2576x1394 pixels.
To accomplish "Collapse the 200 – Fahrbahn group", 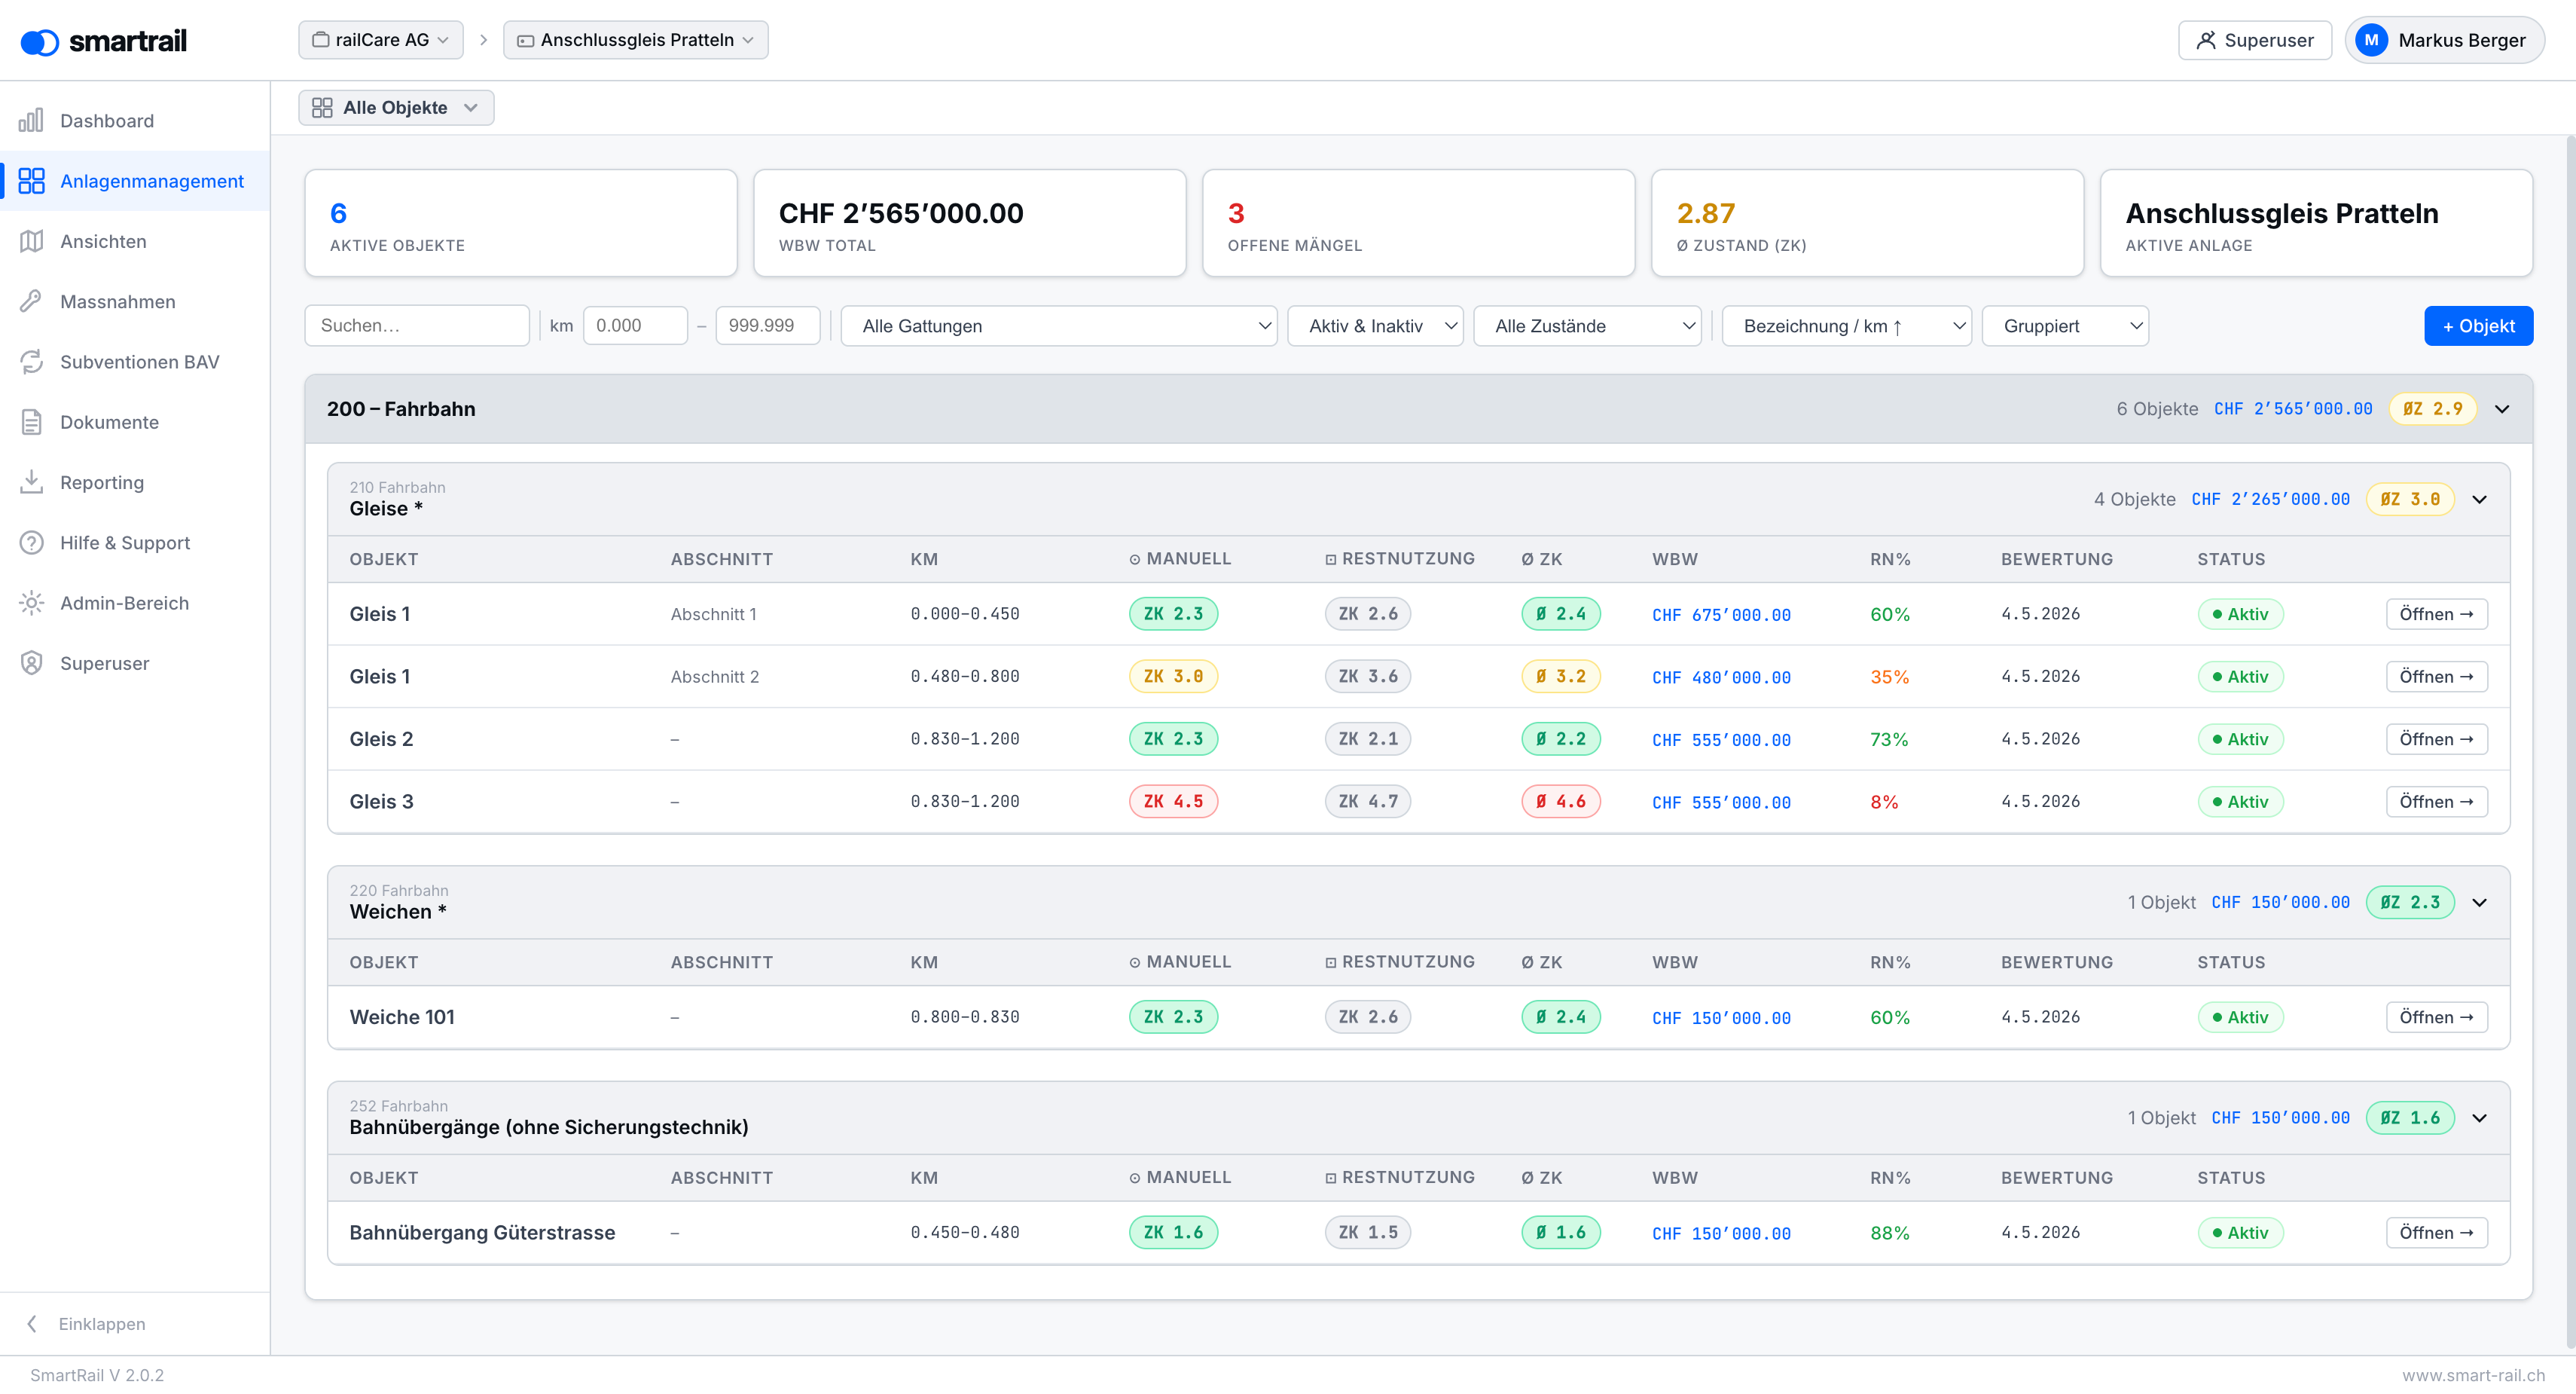I will pos(2501,408).
